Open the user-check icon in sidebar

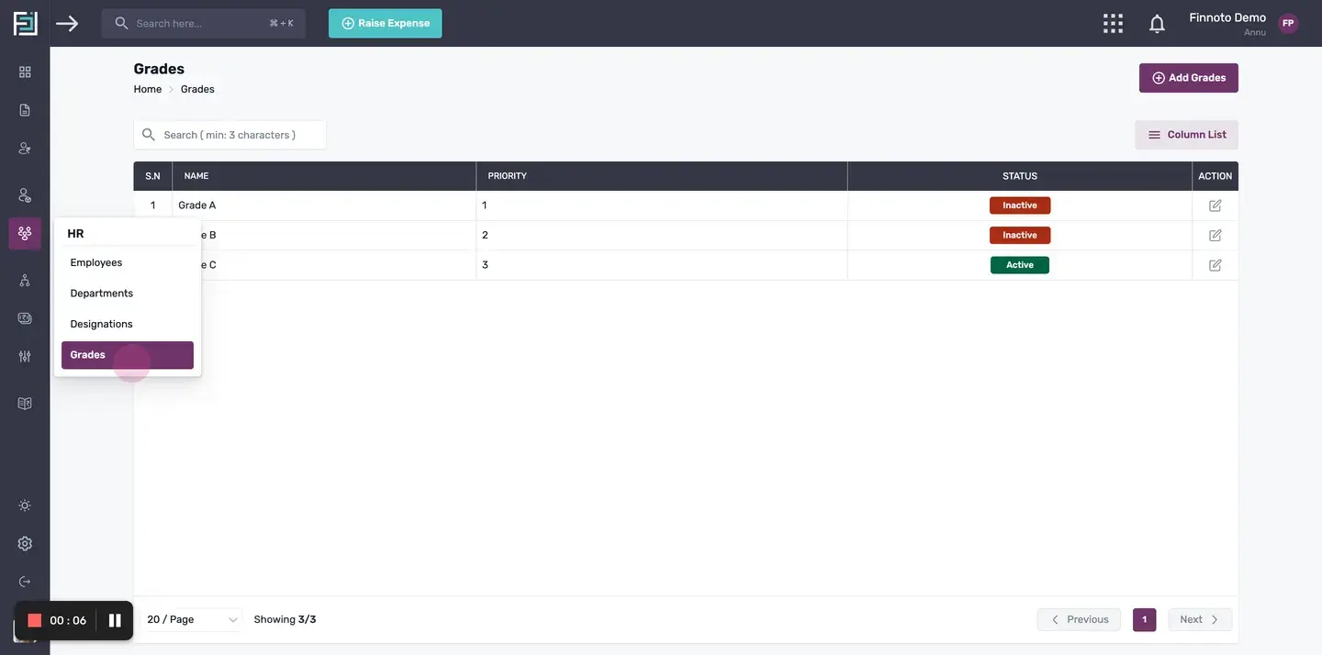tap(25, 148)
